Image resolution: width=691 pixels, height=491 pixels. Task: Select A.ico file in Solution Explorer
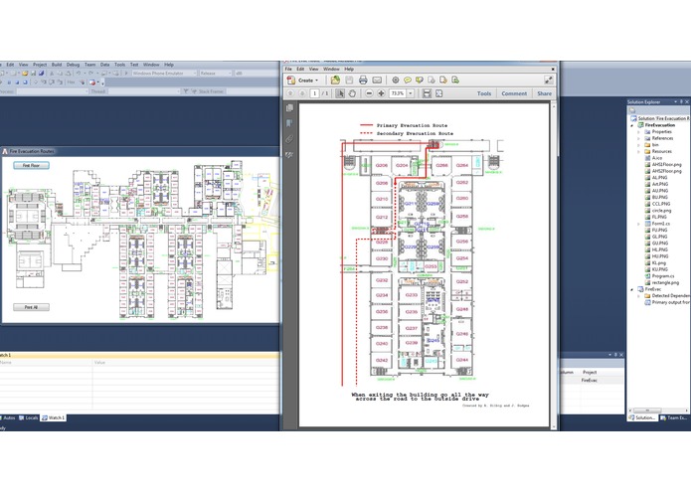[653, 158]
